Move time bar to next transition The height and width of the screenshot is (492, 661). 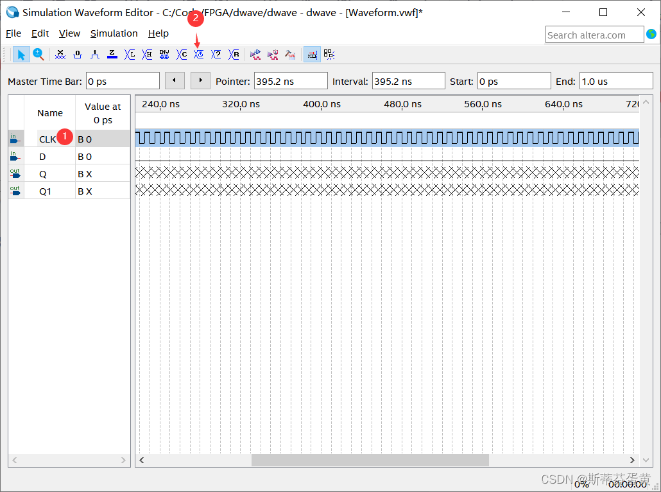tap(200, 80)
